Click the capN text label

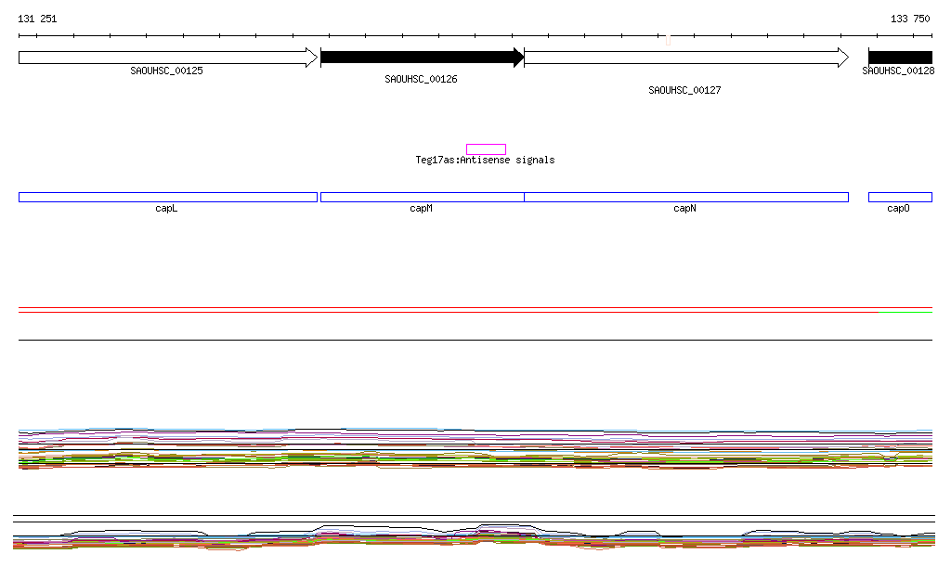point(684,209)
